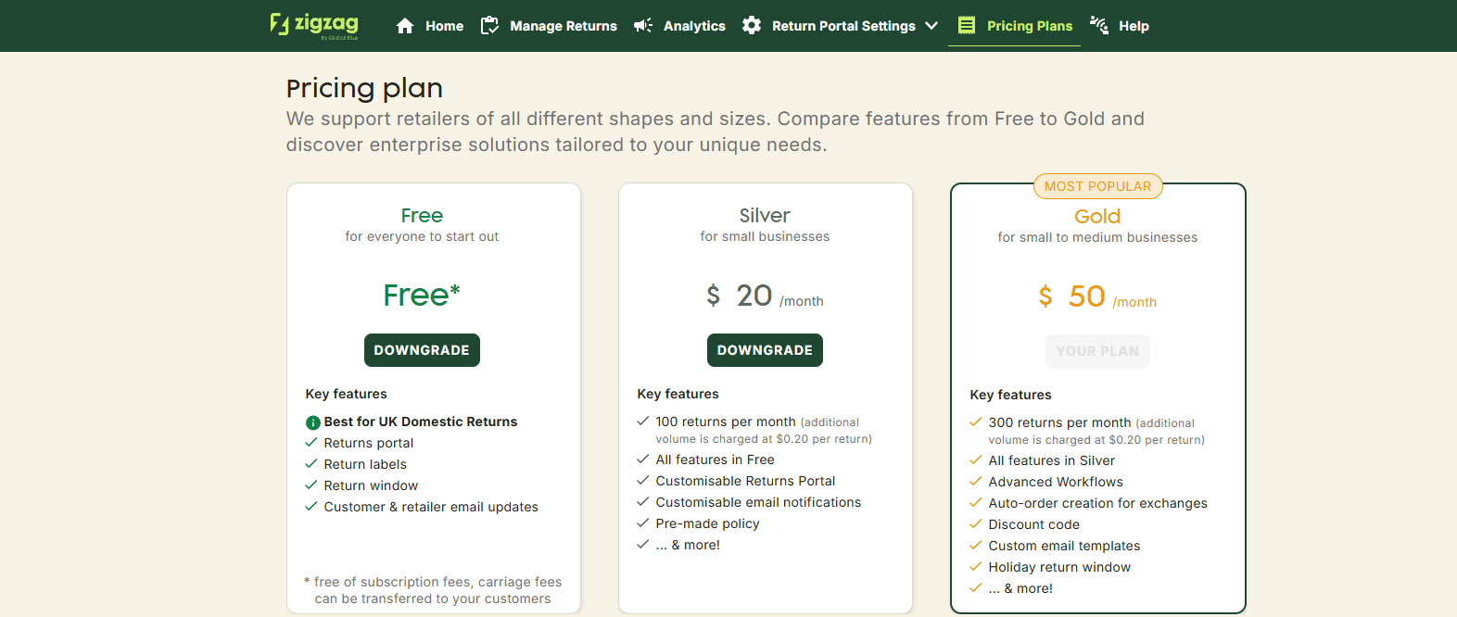The width and height of the screenshot is (1457, 617).
Task: Click the Analytics megaphone icon
Action: tap(643, 26)
